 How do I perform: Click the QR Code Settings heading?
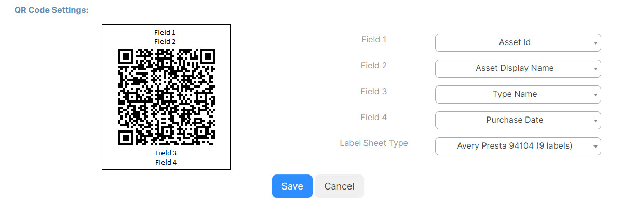51,10
